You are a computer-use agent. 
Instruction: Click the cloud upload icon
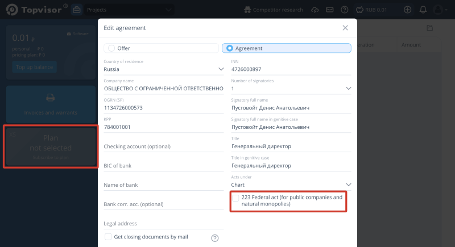pyautogui.click(x=315, y=10)
